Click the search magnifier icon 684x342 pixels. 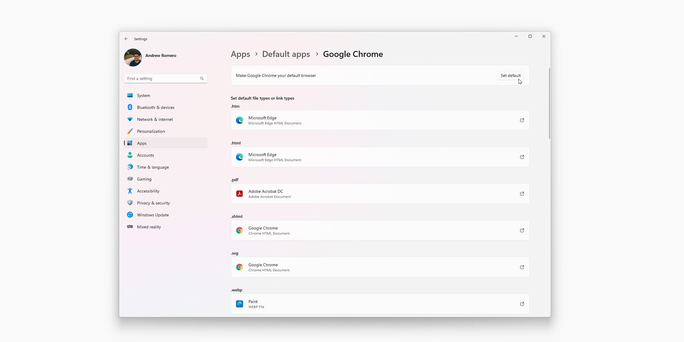[x=202, y=79]
